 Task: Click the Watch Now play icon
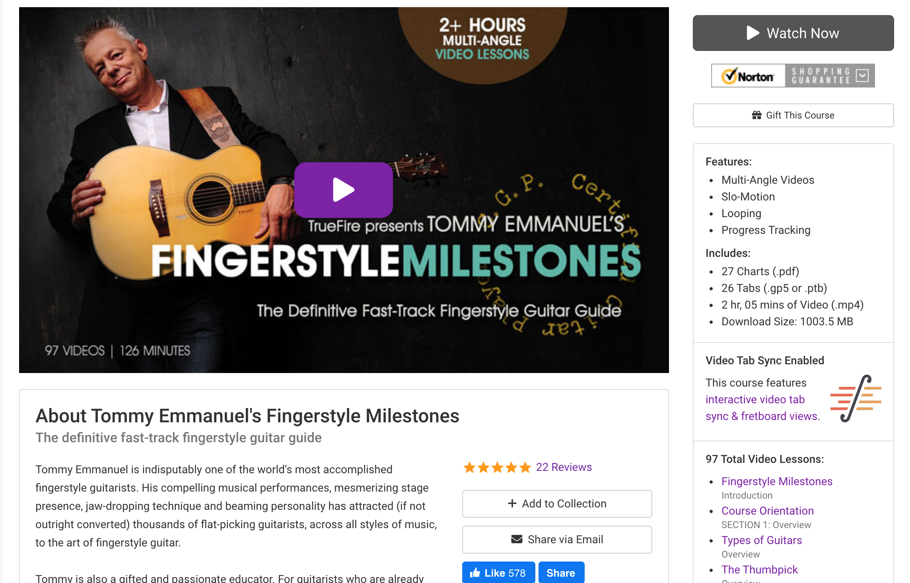[753, 33]
